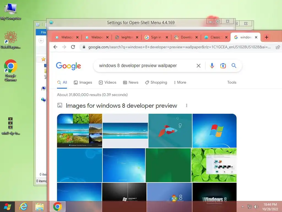Open the volume tray icon
The image size is (282, 212).
[x=256, y=206]
